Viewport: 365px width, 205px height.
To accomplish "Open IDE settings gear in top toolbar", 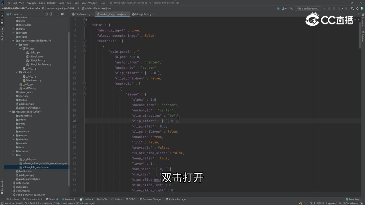I will tap(358, 9).
